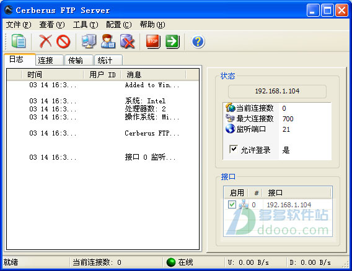The height and width of the screenshot is (271, 352).
Task: Click the green arrow go-online icon
Action: click(172, 41)
